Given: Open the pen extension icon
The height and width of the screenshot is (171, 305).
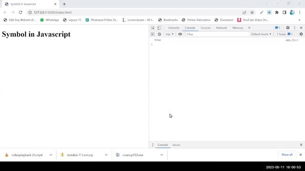Looking at the screenshot, I should click(x=262, y=12).
